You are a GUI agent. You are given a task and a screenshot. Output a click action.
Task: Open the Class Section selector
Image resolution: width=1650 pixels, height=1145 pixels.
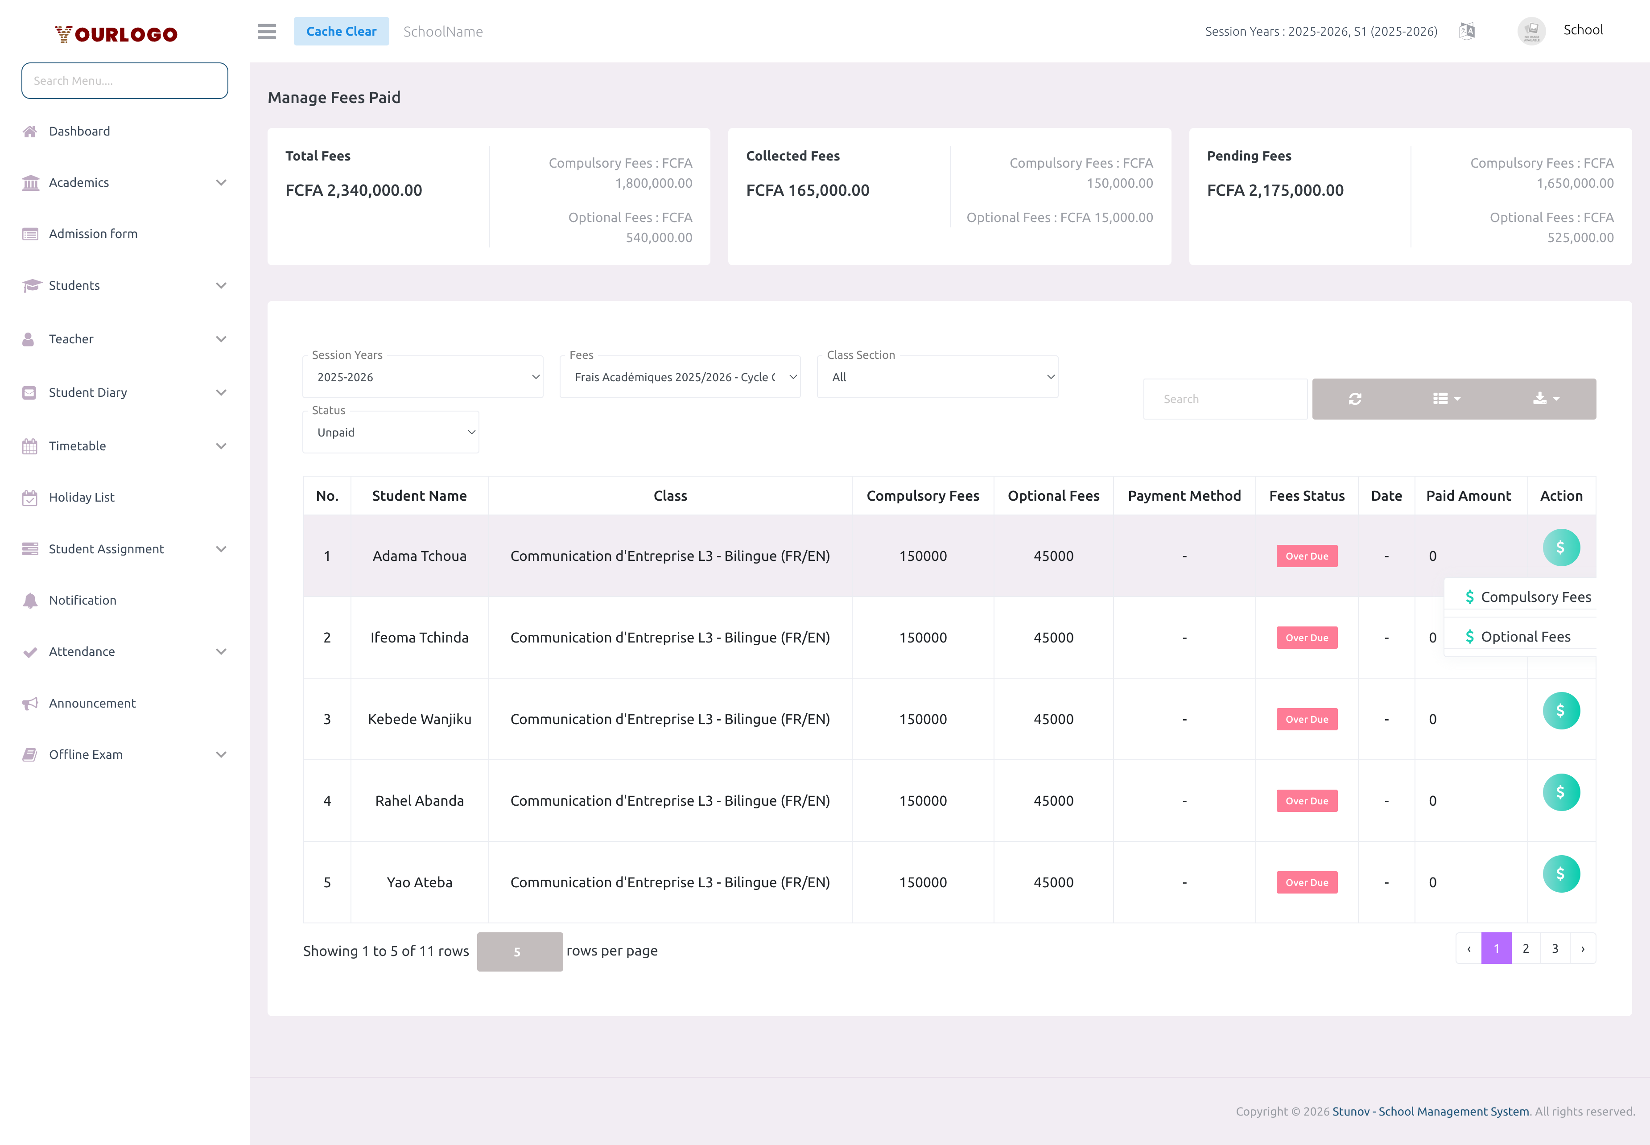click(x=936, y=376)
